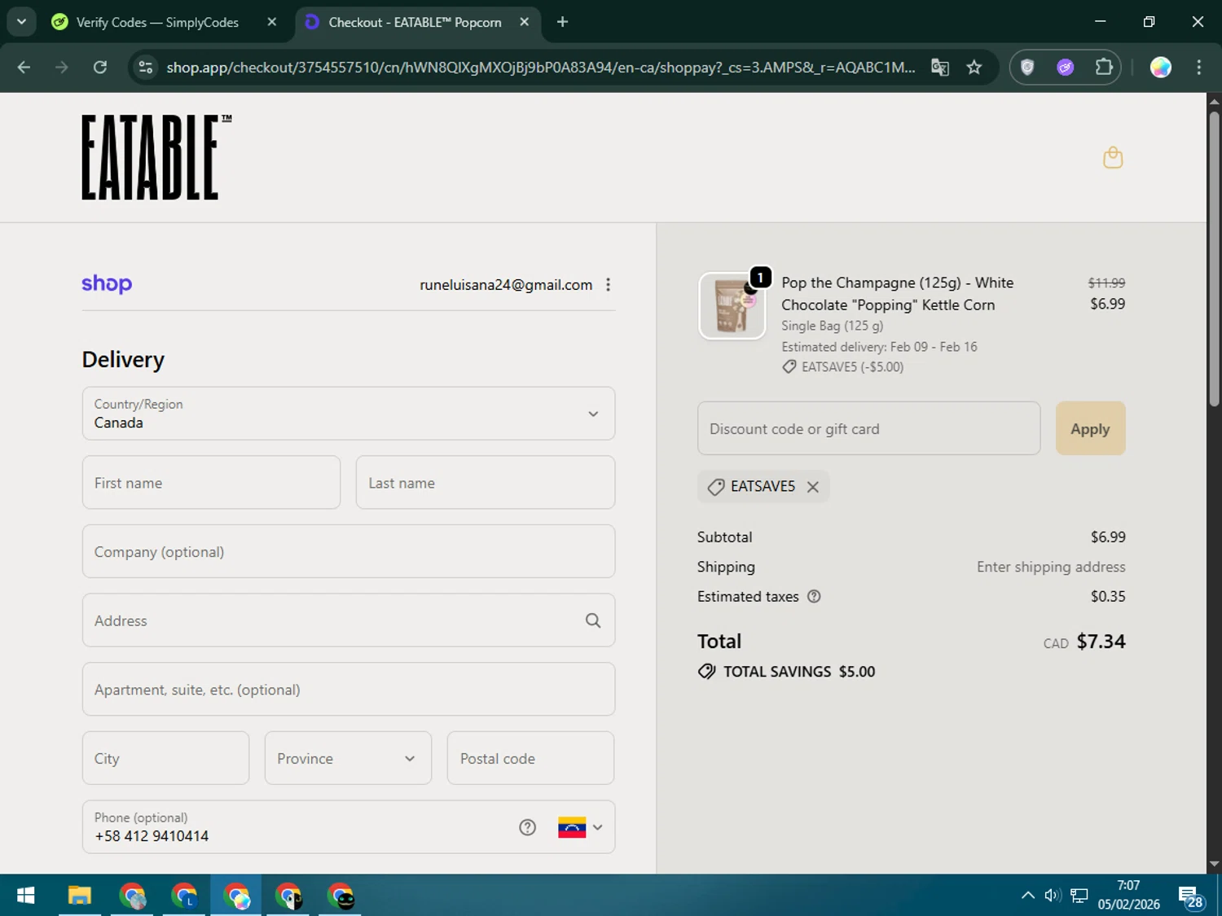Click the popcorn product thumbnail
Viewport: 1222px width, 916px height.
coord(732,305)
